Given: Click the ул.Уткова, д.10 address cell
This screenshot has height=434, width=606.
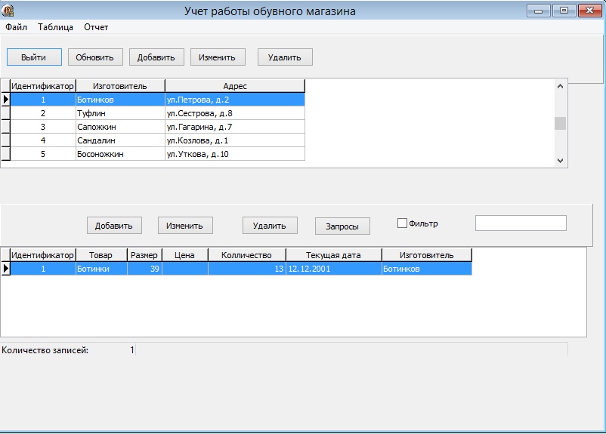Looking at the screenshot, I should click(235, 154).
